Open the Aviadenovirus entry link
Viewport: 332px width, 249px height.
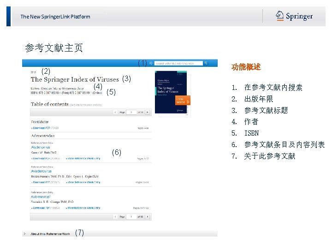point(41,171)
